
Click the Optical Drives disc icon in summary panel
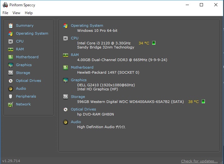pos(66,110)
